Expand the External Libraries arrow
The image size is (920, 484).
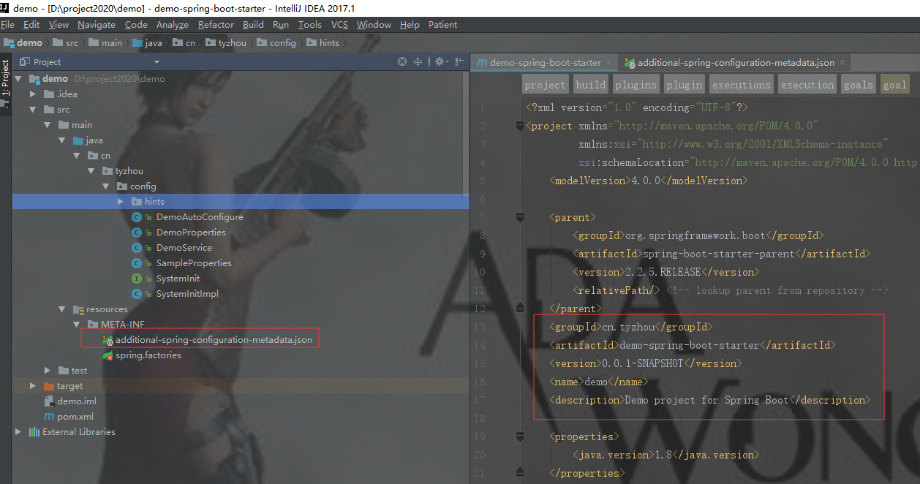18,432
